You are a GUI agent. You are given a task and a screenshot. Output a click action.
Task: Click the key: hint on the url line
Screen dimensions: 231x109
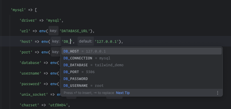pyautogui.click(x=53, y=31)
